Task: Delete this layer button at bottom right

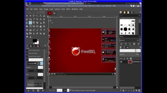Action: pos(139,90)
